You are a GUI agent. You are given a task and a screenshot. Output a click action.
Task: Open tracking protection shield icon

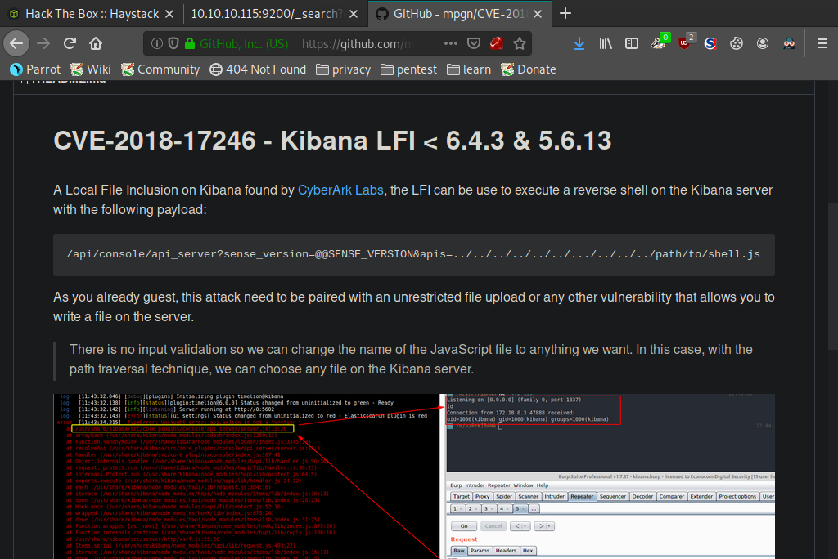click(173, 43)
